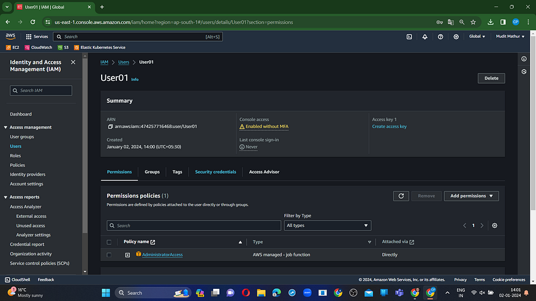Bookmark this page with the star icon
The height and width of the screenshot is (301, 536).
473,22
